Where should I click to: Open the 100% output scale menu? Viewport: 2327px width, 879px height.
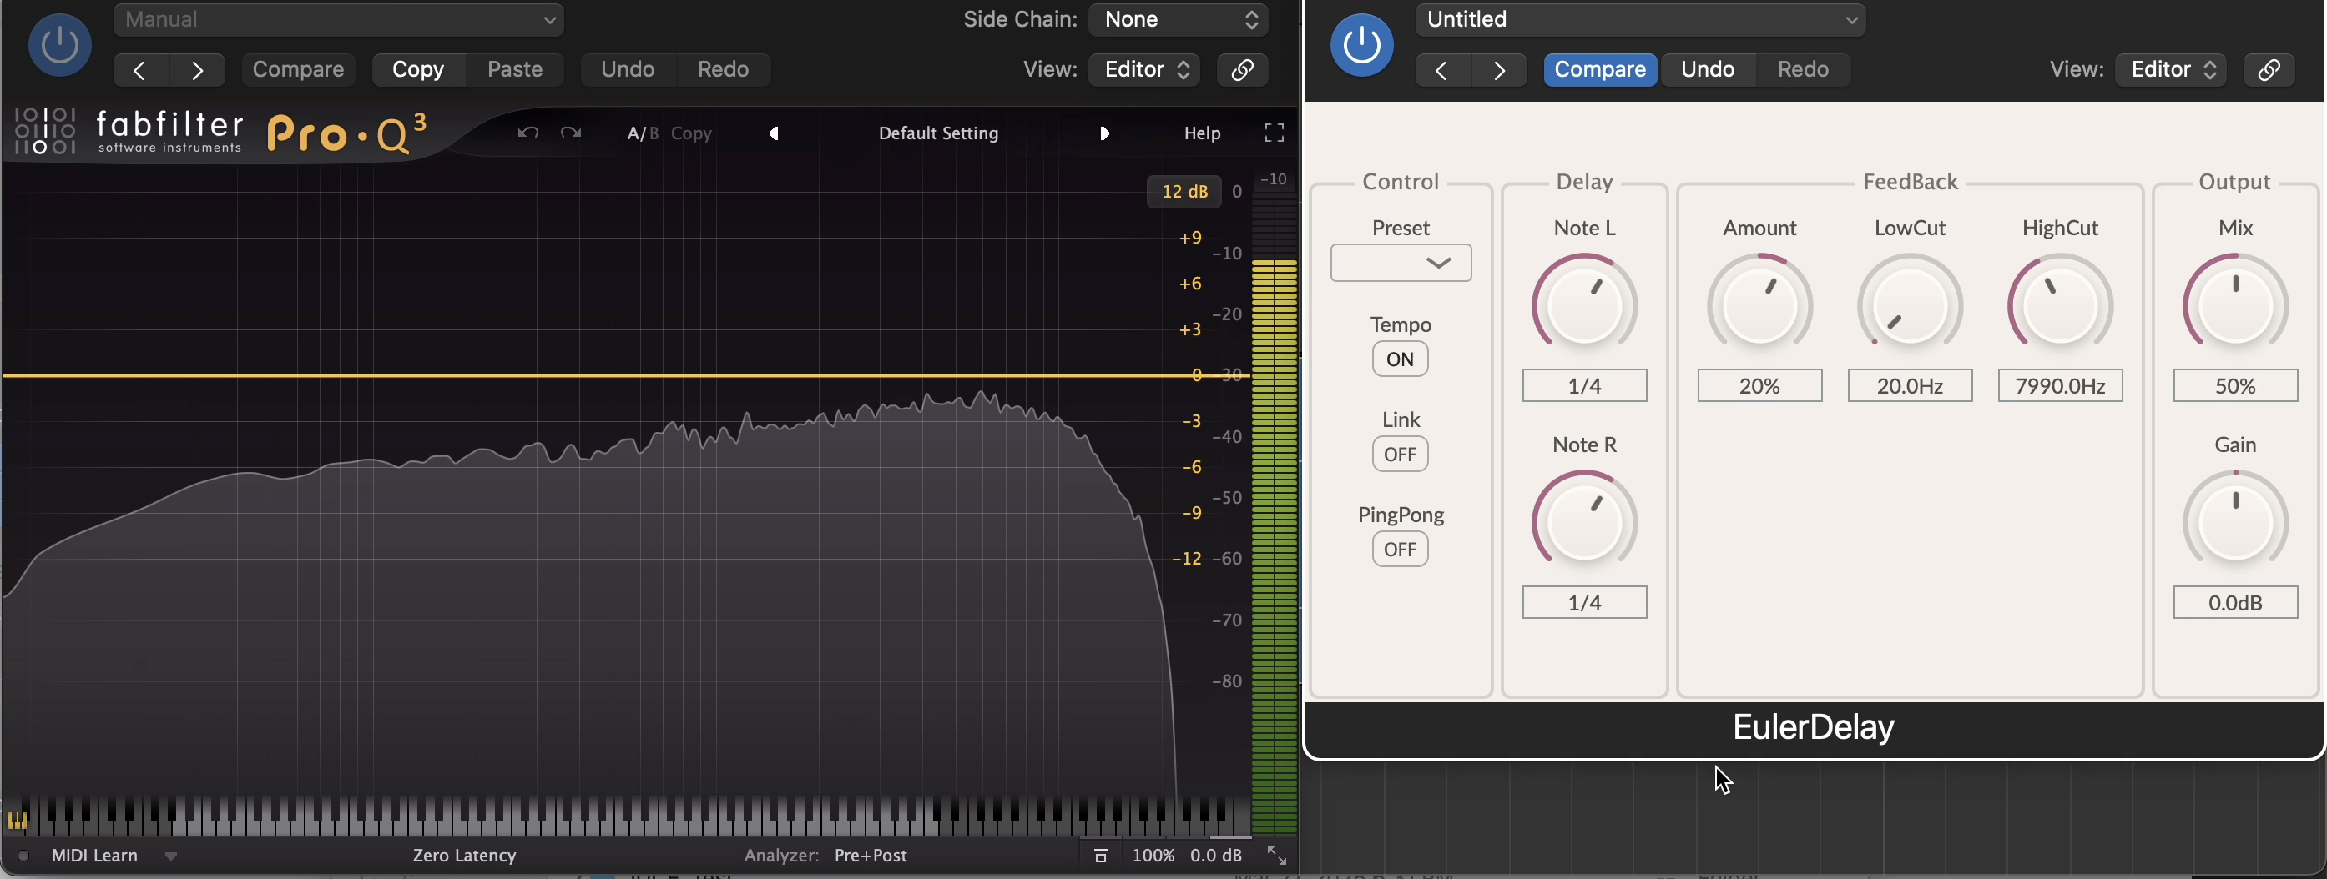[x=1153, y=856]
